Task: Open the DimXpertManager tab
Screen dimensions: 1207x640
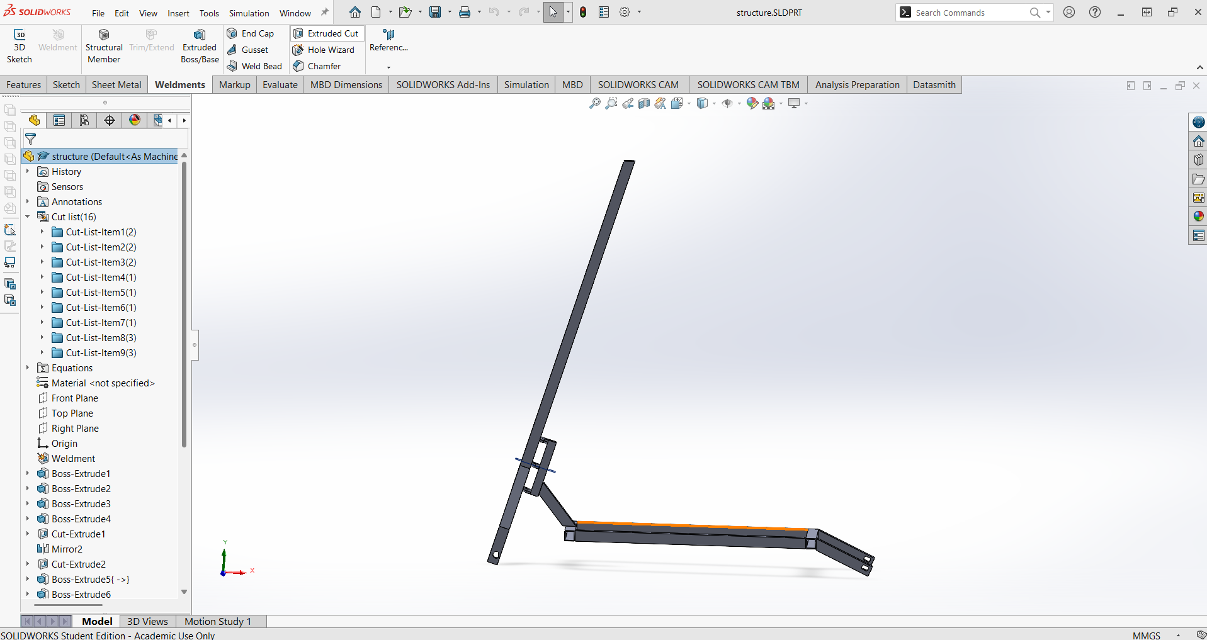Action: [x=110, y=120]
